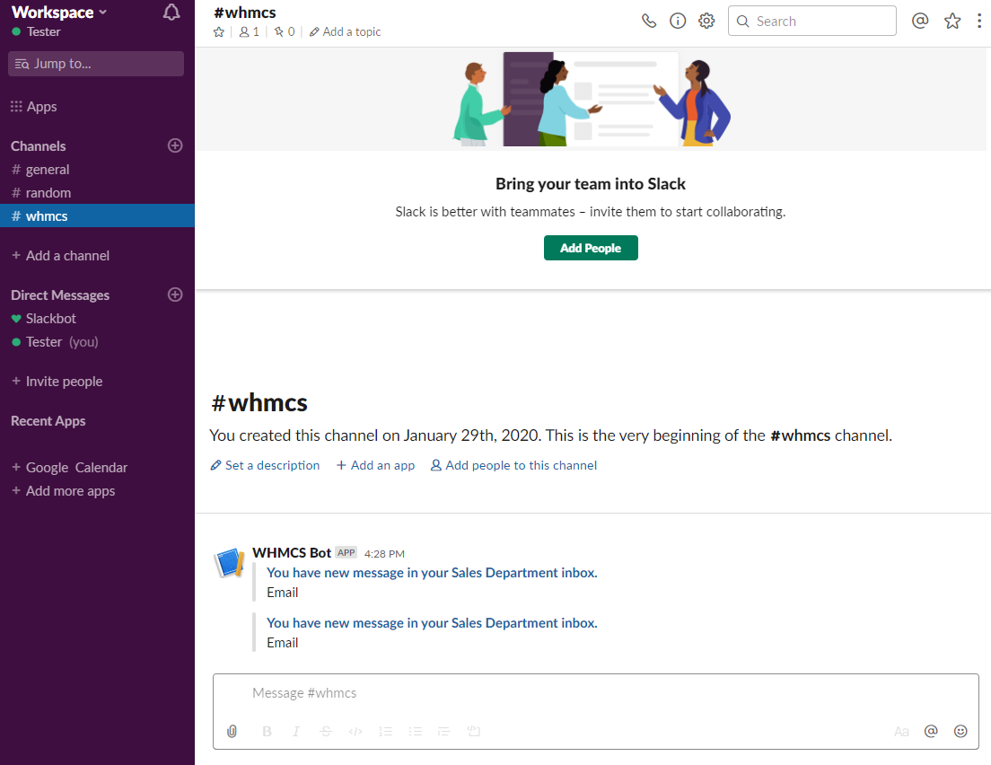Toggle strikethrough formatting in composer
The height and width of the screenshot is (765, 991).
[326, 731]
